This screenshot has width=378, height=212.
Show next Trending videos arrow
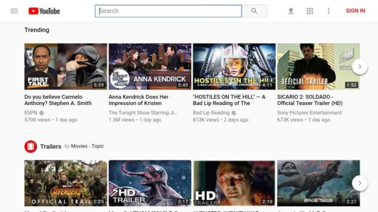click(x=360, y=67)
